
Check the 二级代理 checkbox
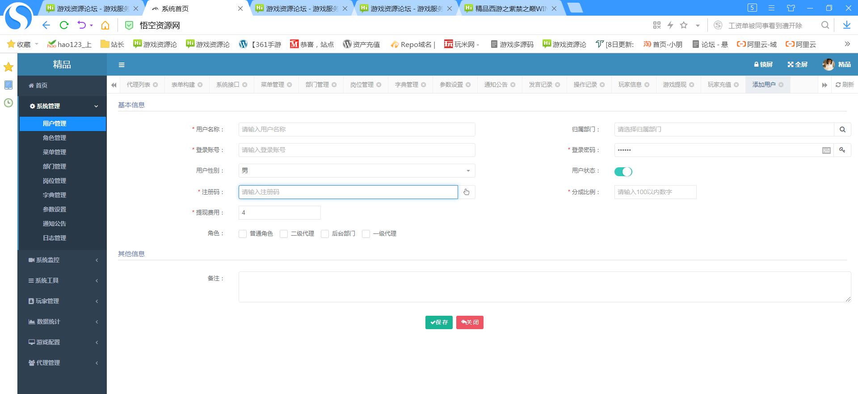click(x=284, y=234)
